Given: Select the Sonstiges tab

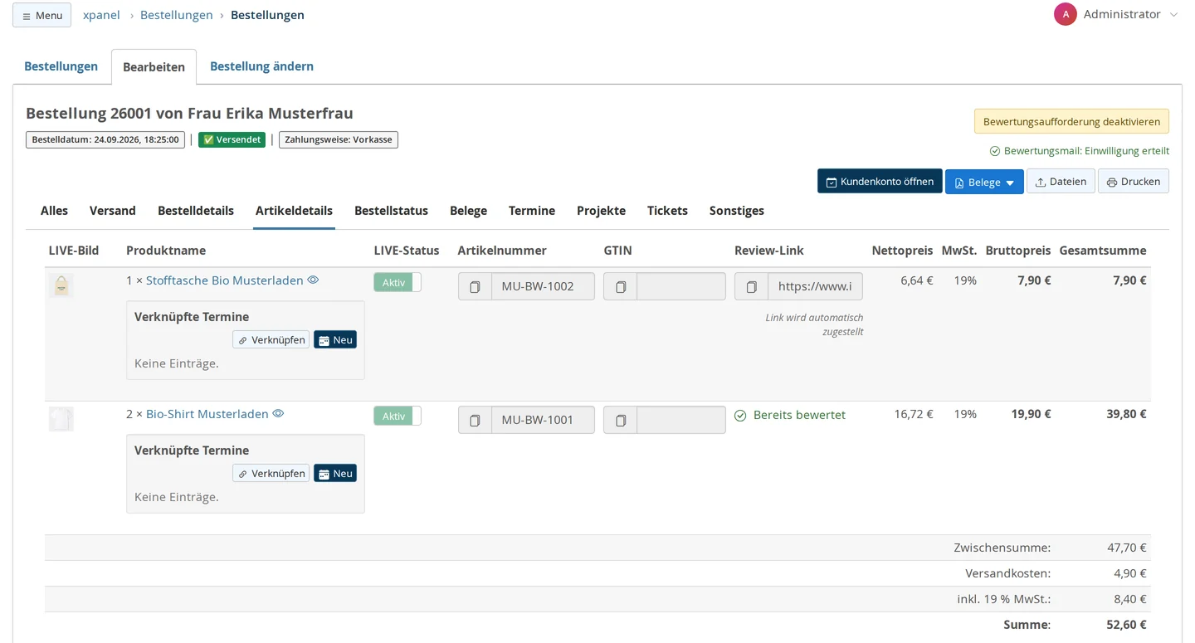Looking at the screenshot, I should pos(737,211).
